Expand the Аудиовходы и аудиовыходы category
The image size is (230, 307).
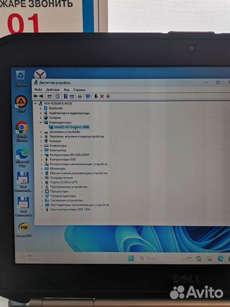click(x=41, y=113)
